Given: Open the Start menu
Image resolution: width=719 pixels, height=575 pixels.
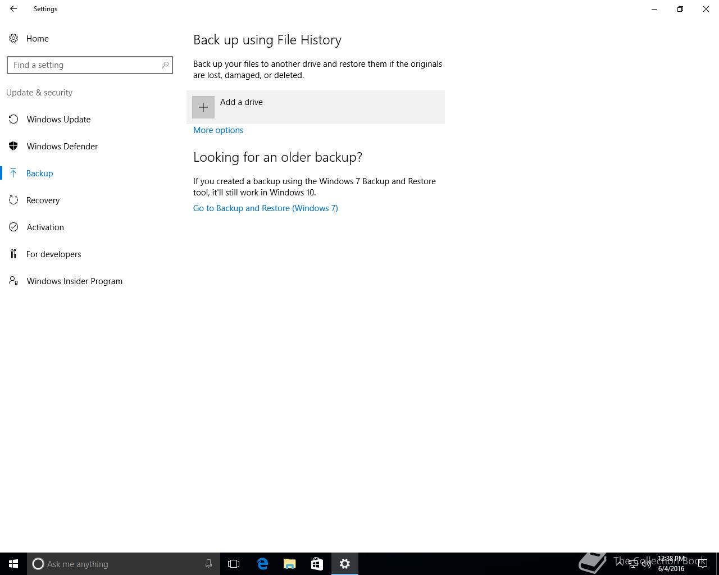Looking at the screenshot, I should (x=13, y=564).
